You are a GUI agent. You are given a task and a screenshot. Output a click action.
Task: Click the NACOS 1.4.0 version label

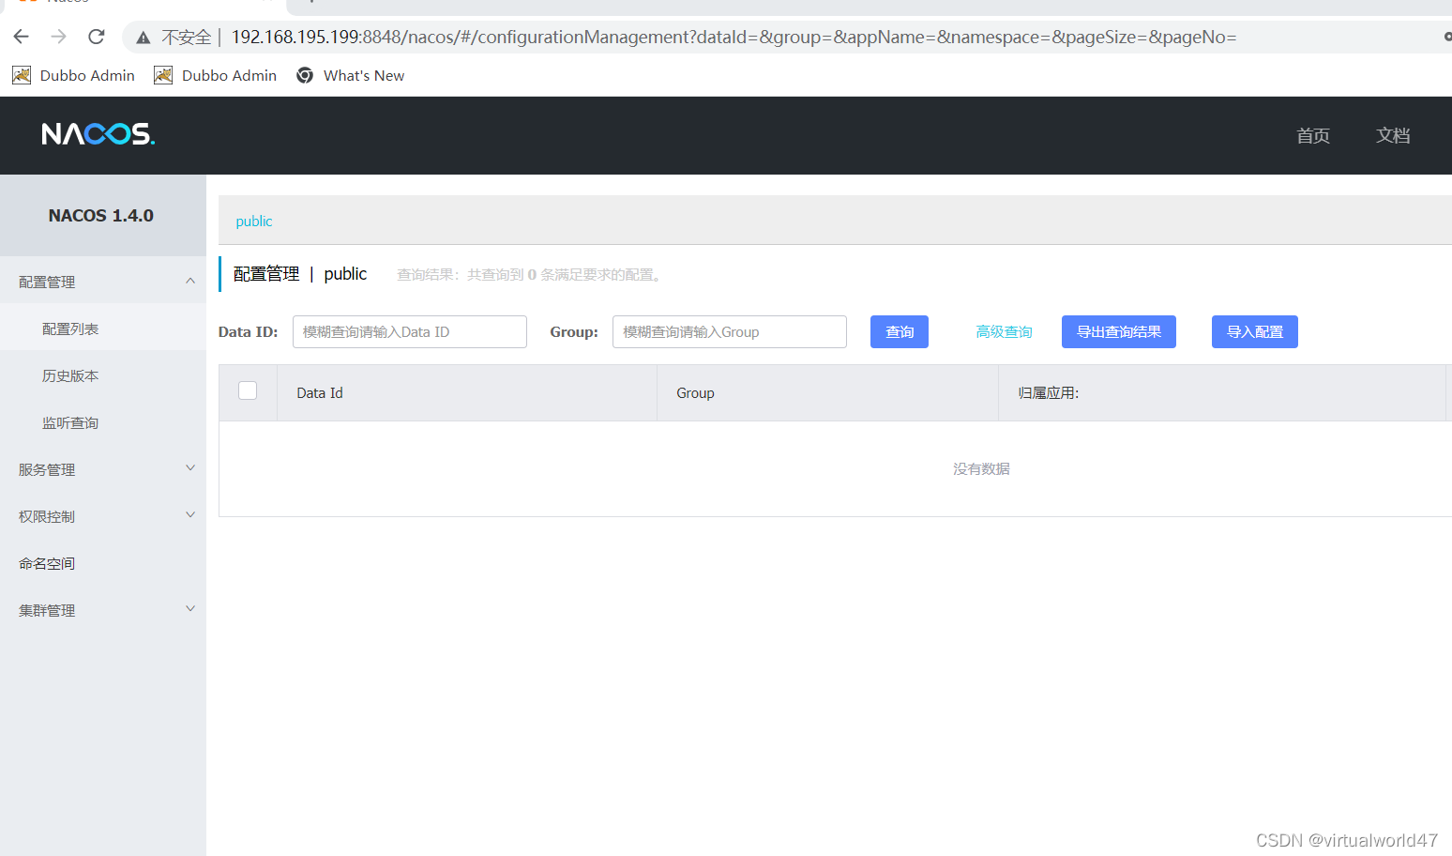pyautogui.click(x=101, y=215)
